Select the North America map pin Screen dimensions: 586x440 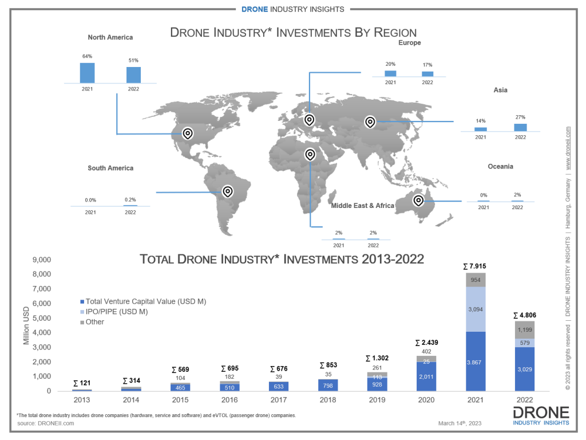(x=187, y=133)
